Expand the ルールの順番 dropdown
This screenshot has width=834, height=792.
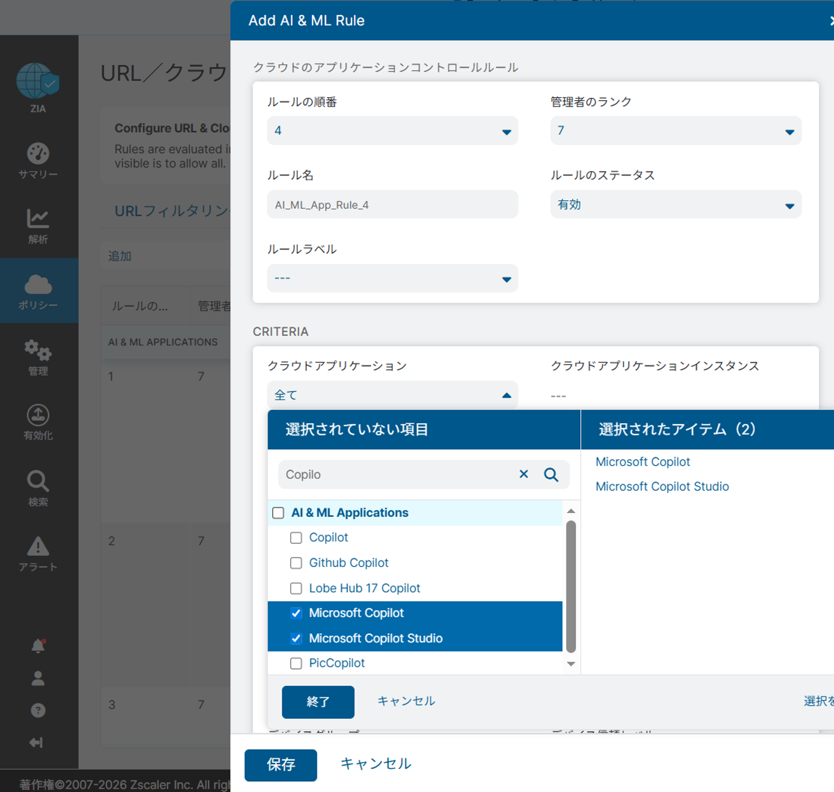pos(392,131)
